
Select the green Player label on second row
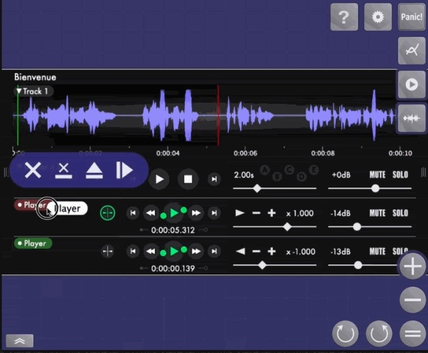coord(33,243)
